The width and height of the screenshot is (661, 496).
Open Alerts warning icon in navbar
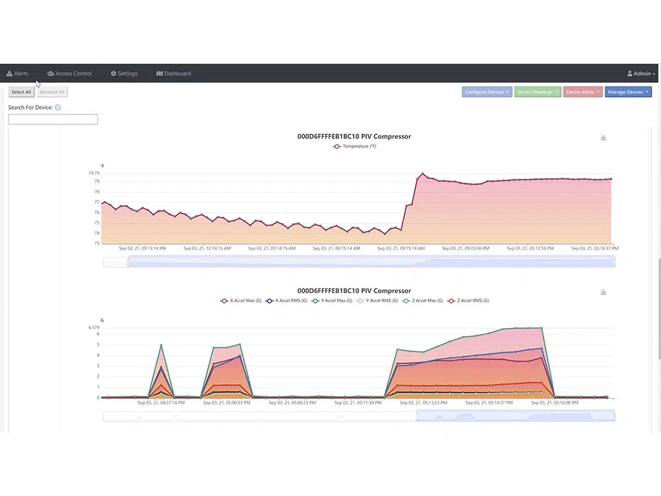tap(9, 73)
